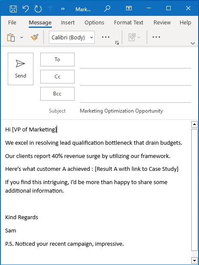Open the Format Text tab
The image size is (199, 265).
(x=129, y=23)
